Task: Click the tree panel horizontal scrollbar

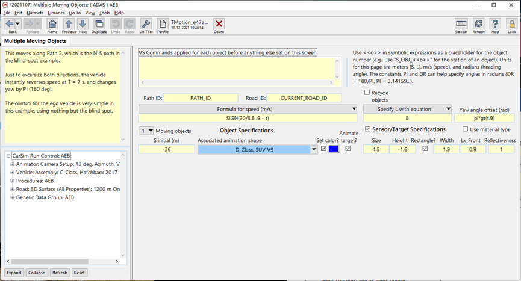Action: click(63, 261)
